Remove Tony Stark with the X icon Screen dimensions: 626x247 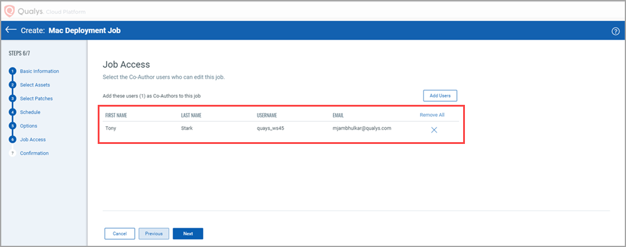point(434,130)
